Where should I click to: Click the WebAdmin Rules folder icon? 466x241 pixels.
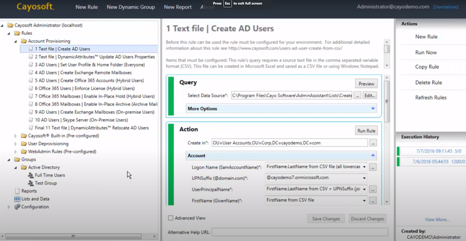[x=24, y=152]
